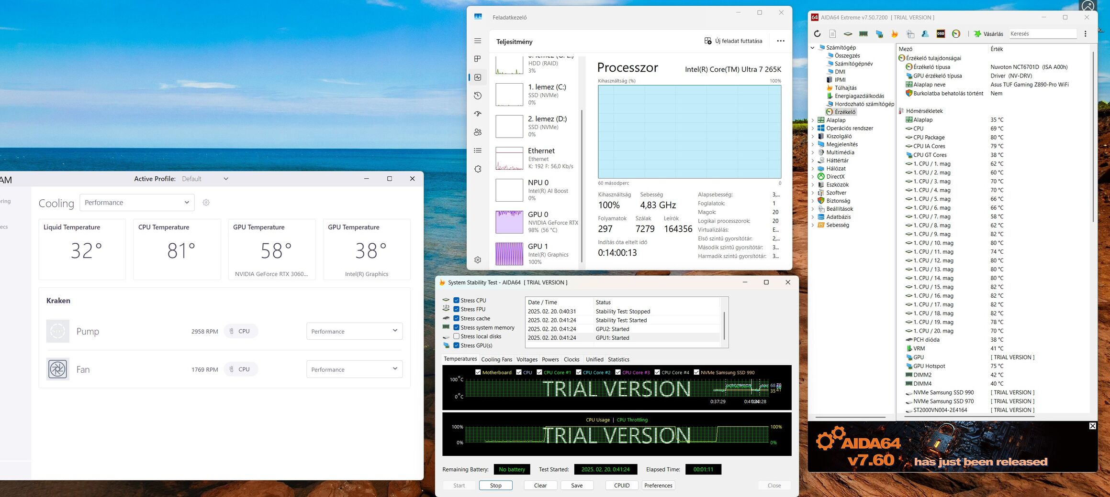
Task: Toggle Stress GPU(s) checkbox
Action: point(457,346)
